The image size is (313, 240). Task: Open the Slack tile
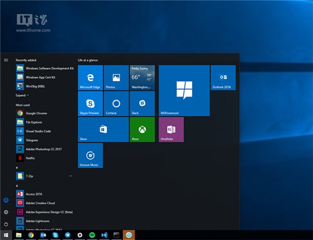click(142, 103)
